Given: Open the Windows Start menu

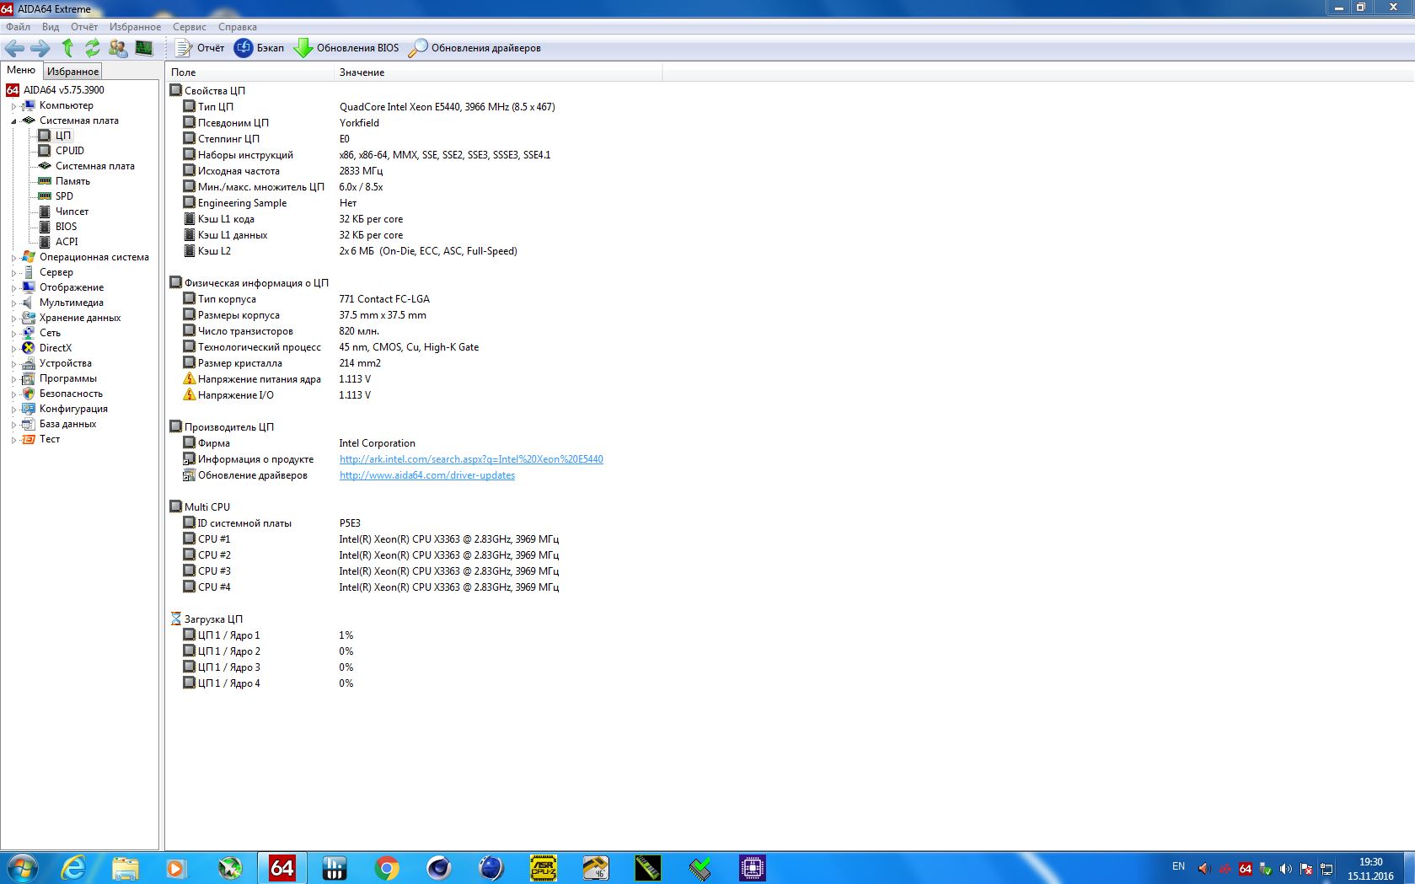Looking at the screenshot, I should [22, 867].
